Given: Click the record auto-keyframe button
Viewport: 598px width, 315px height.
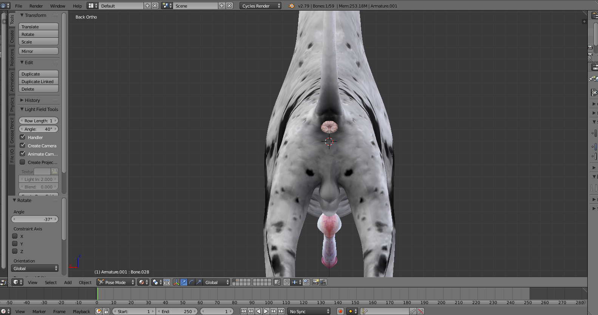Looking at the screenshot, I should point(340,311).
